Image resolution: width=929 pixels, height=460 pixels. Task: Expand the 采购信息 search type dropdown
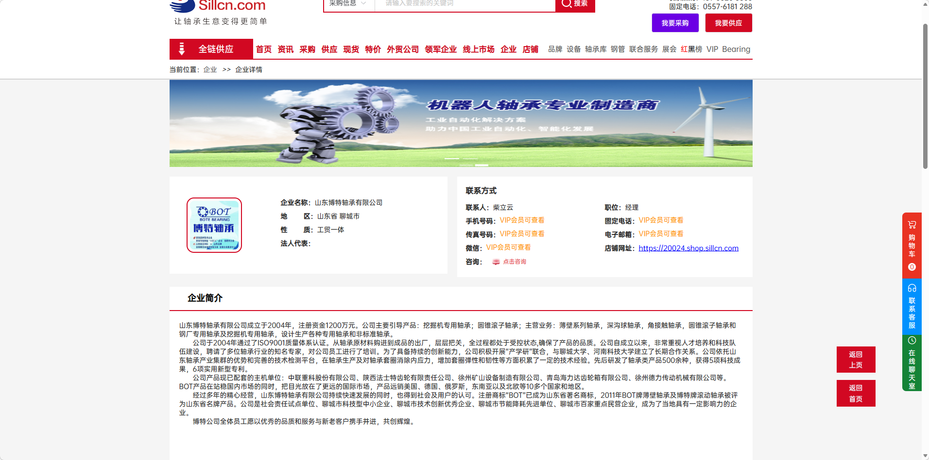(348, 4)
